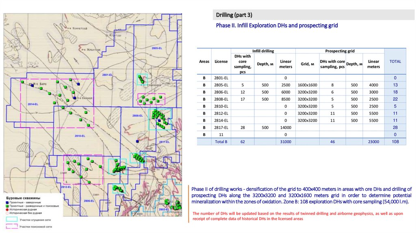Click the red circle legend symbol for historical ore holes
The image size is (416, 233).
(x=7, y=209)
